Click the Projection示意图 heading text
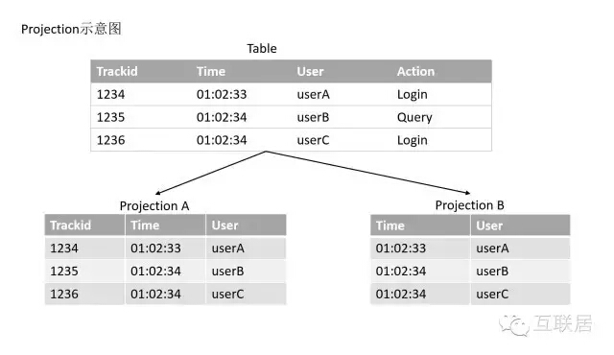614x355 pixels. click(x=71, y=29)
